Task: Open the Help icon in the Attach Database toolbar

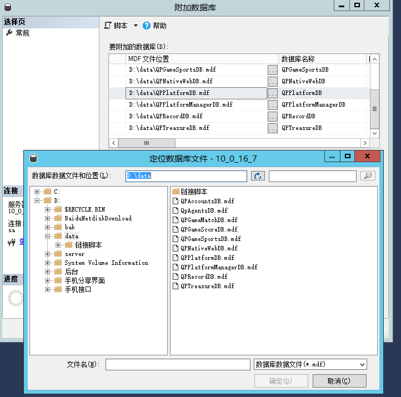Action: point(147,26)
